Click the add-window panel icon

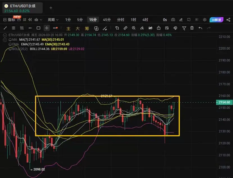click(x=189, y=20)
